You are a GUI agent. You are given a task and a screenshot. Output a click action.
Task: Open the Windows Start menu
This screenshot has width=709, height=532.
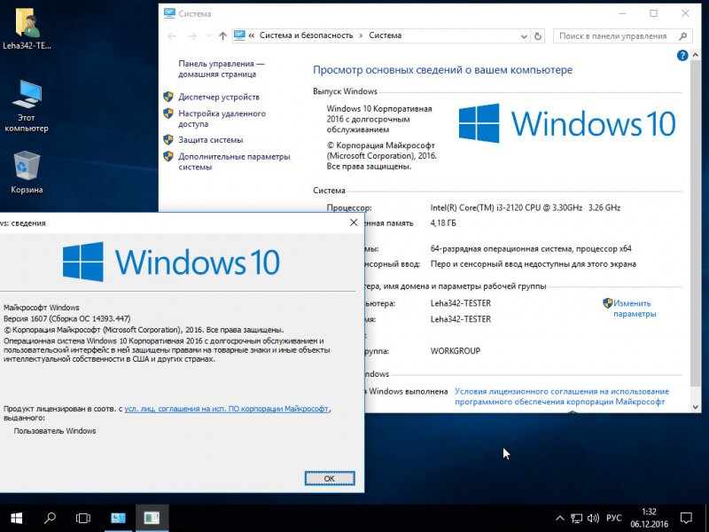(16, 518)
